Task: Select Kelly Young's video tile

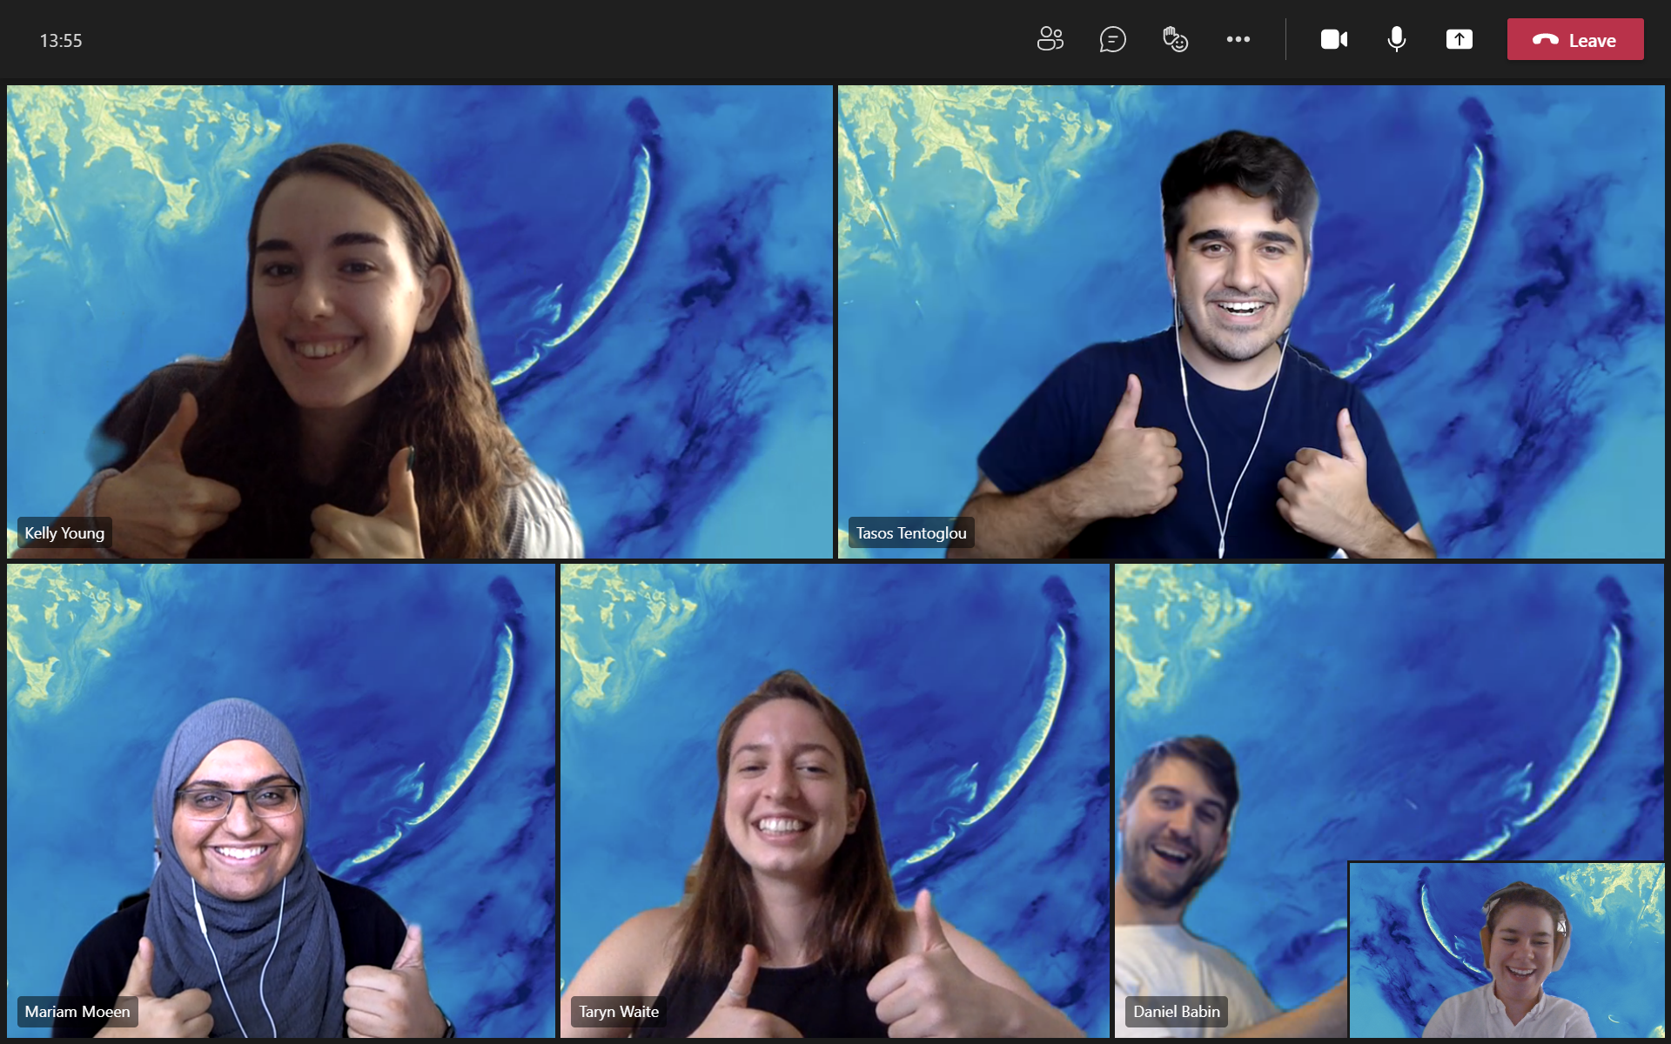Action: pos(419,321)
